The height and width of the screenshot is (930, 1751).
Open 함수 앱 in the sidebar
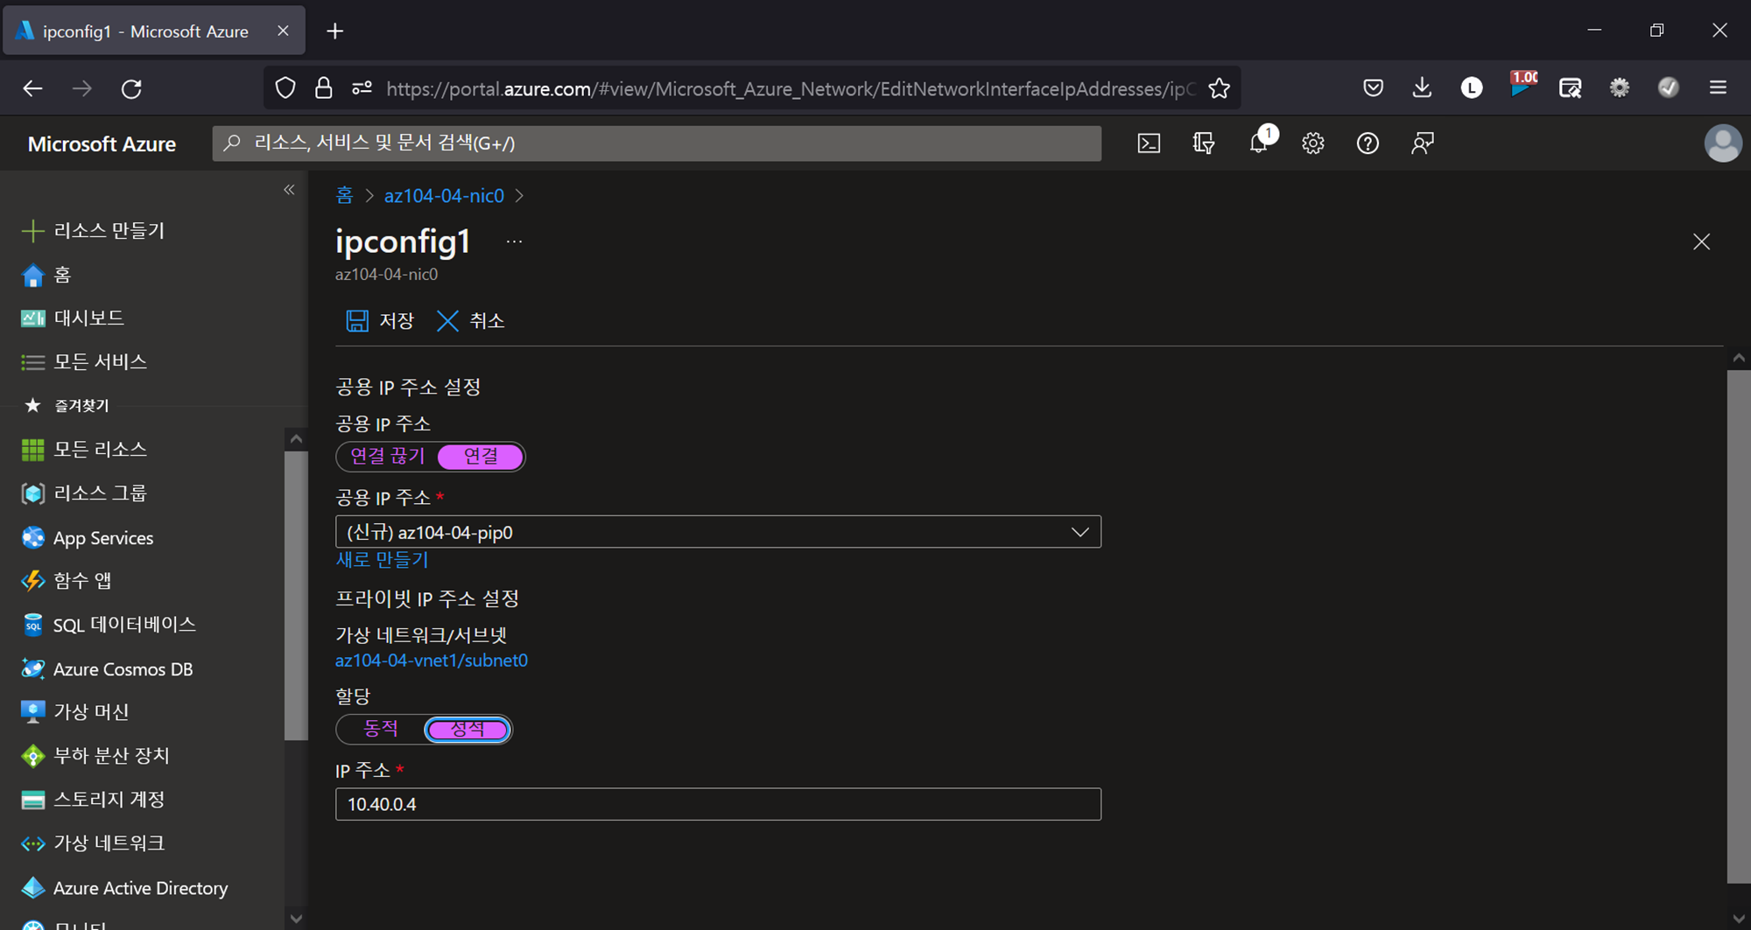(x=66, y=580)
